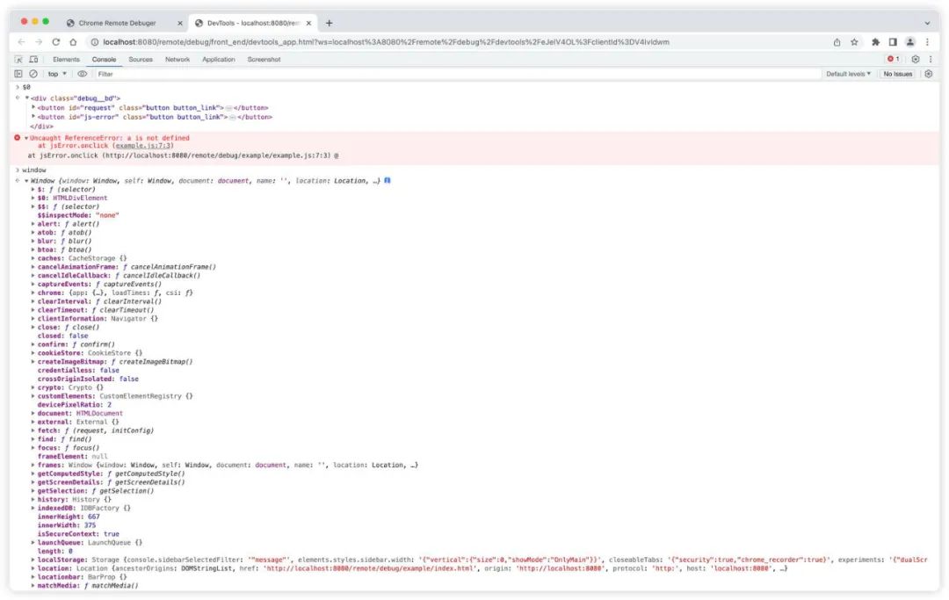
Task: Open the Screenshot panel tab
Action: pyautogui.click(x=264, y=59)
